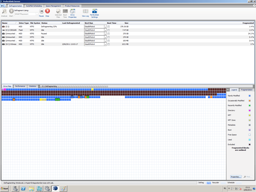Open PerfectDisk Settings toolbox icon
256x192 pixels.
click(x=94, y=11)
